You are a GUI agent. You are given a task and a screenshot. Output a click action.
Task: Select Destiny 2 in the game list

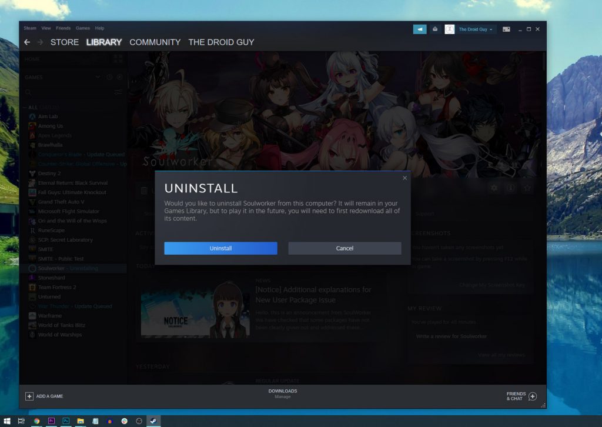tap(49, 173)
